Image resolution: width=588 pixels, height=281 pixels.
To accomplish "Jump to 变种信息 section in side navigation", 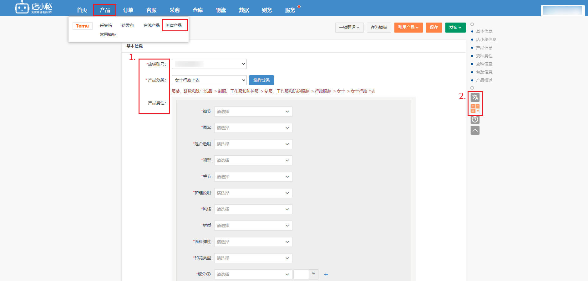I will 484,64.
